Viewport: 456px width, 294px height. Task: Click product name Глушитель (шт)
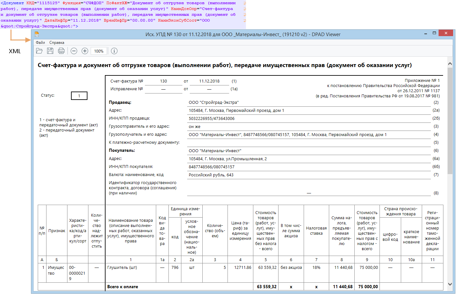pos(122,268)
